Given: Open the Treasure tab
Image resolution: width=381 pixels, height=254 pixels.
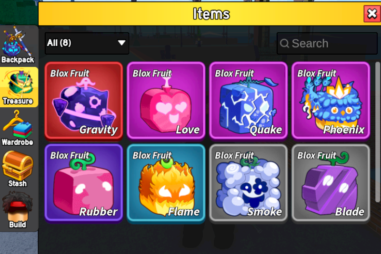Looking at the screenshot, I should 19,87.
